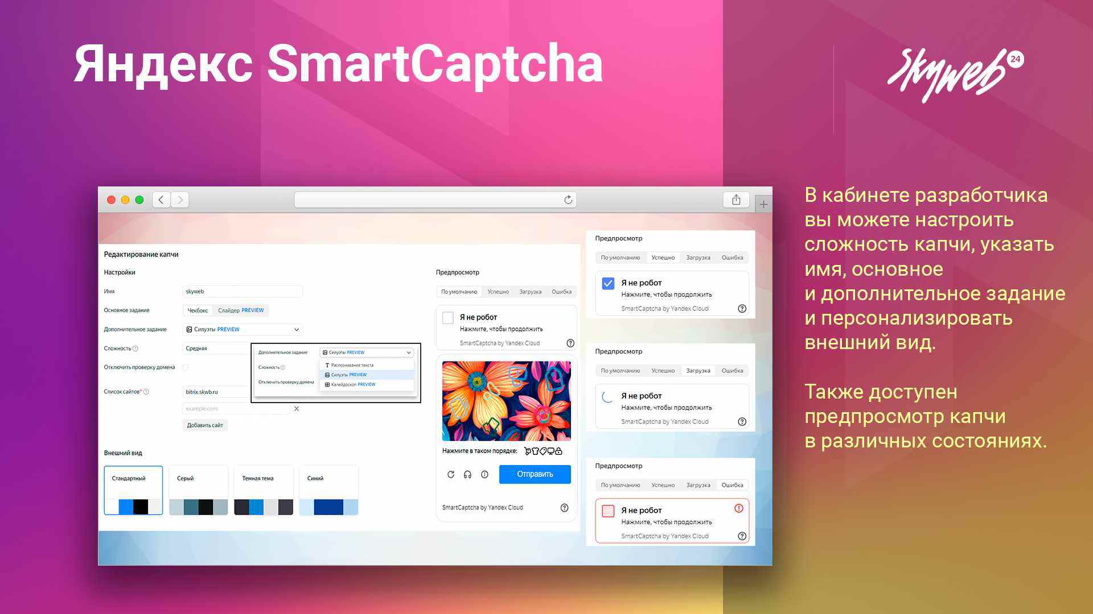Choose the Калейдоскоп PREVIEW option
This screenshot has width=1093, height=614.
click(367, 384)
